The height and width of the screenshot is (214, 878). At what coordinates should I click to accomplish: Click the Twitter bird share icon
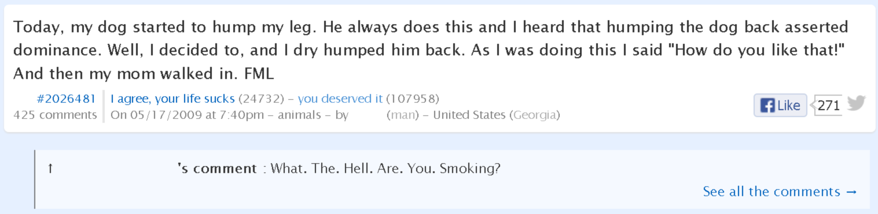(x=856, y=103)
